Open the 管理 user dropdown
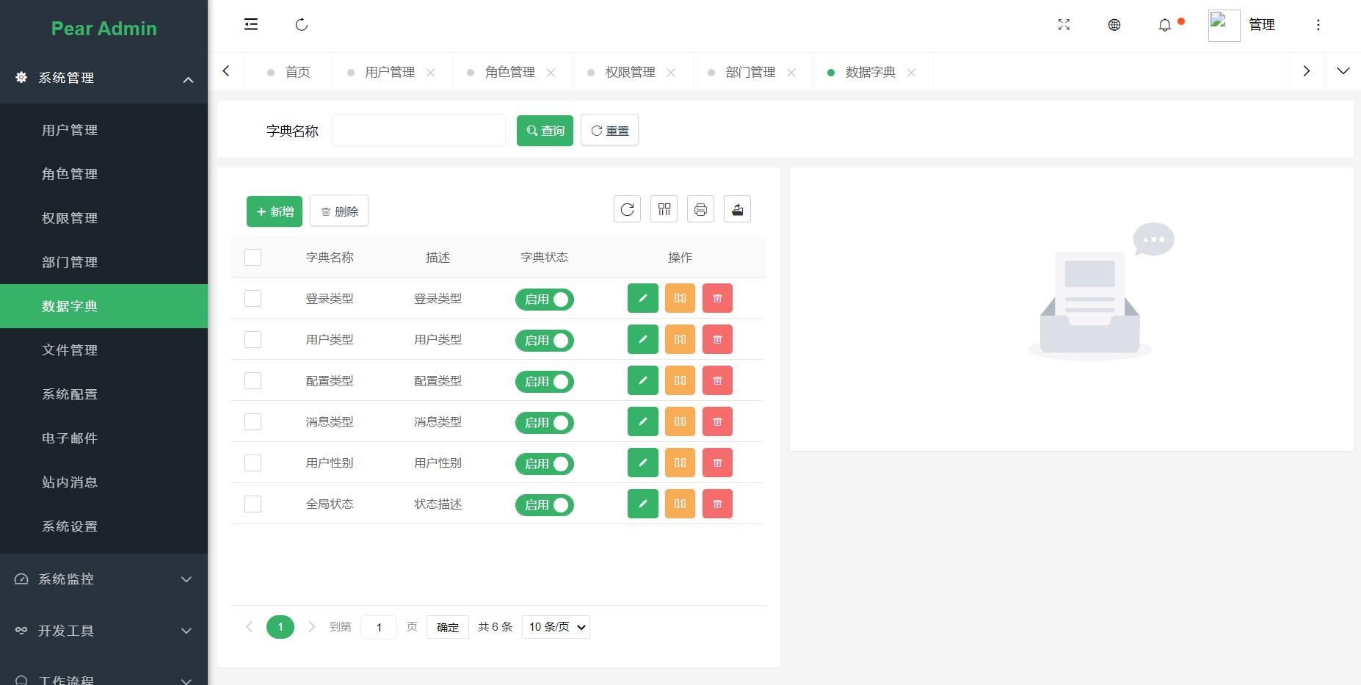 [x=1262, y=25]
